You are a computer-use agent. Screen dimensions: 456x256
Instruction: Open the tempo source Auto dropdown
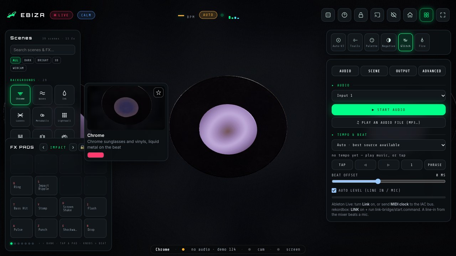[x=389, y=145]
